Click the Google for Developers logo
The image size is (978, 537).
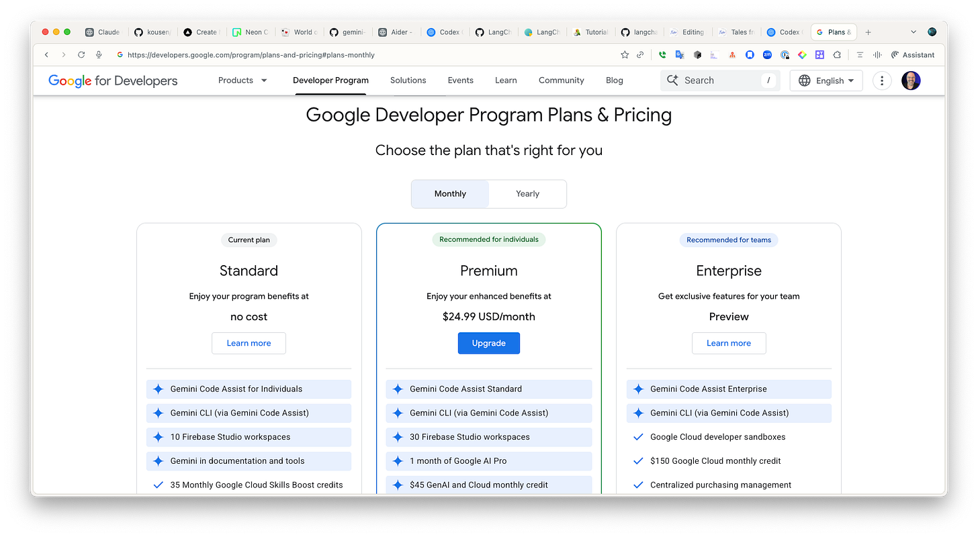(113, 81)
